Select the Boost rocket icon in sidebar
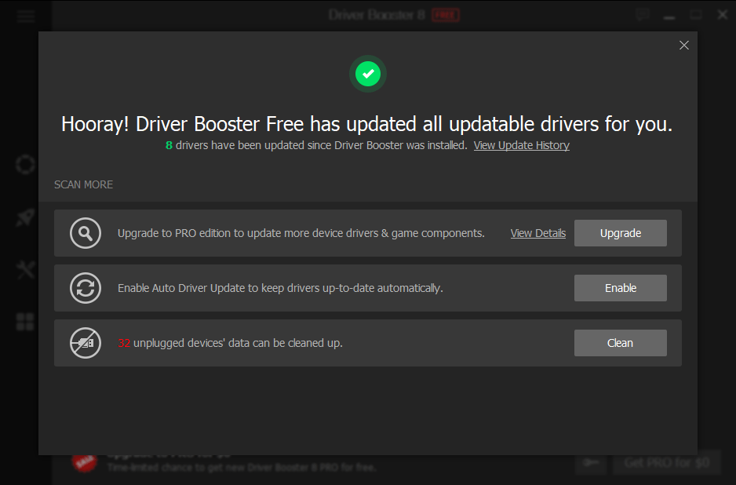 (24, 217)
